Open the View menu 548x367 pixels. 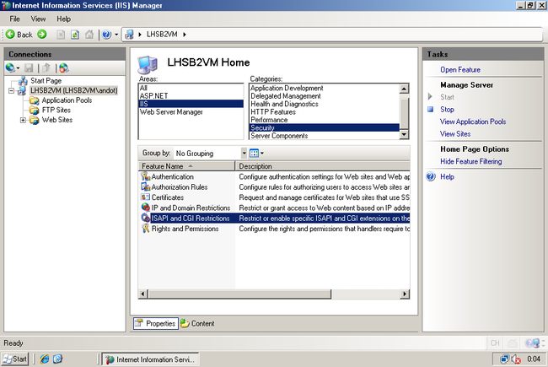click(x=38, y=19)
